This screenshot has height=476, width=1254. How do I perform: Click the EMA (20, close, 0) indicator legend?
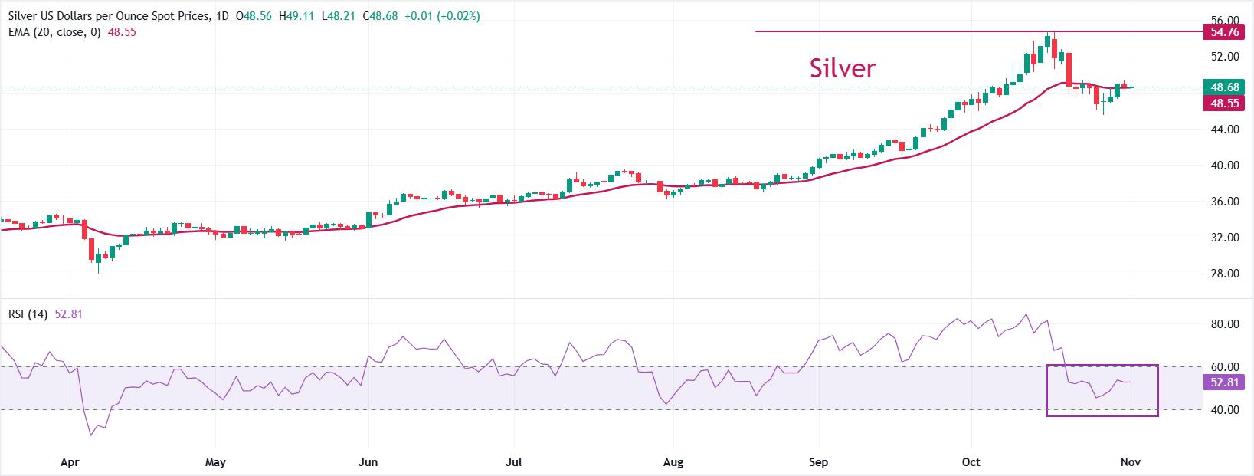point(52,32)
